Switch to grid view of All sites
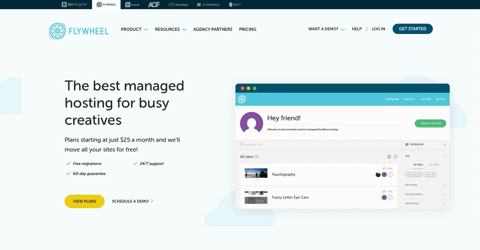This screenshot has width=480, height=250. tap(396, 157)
